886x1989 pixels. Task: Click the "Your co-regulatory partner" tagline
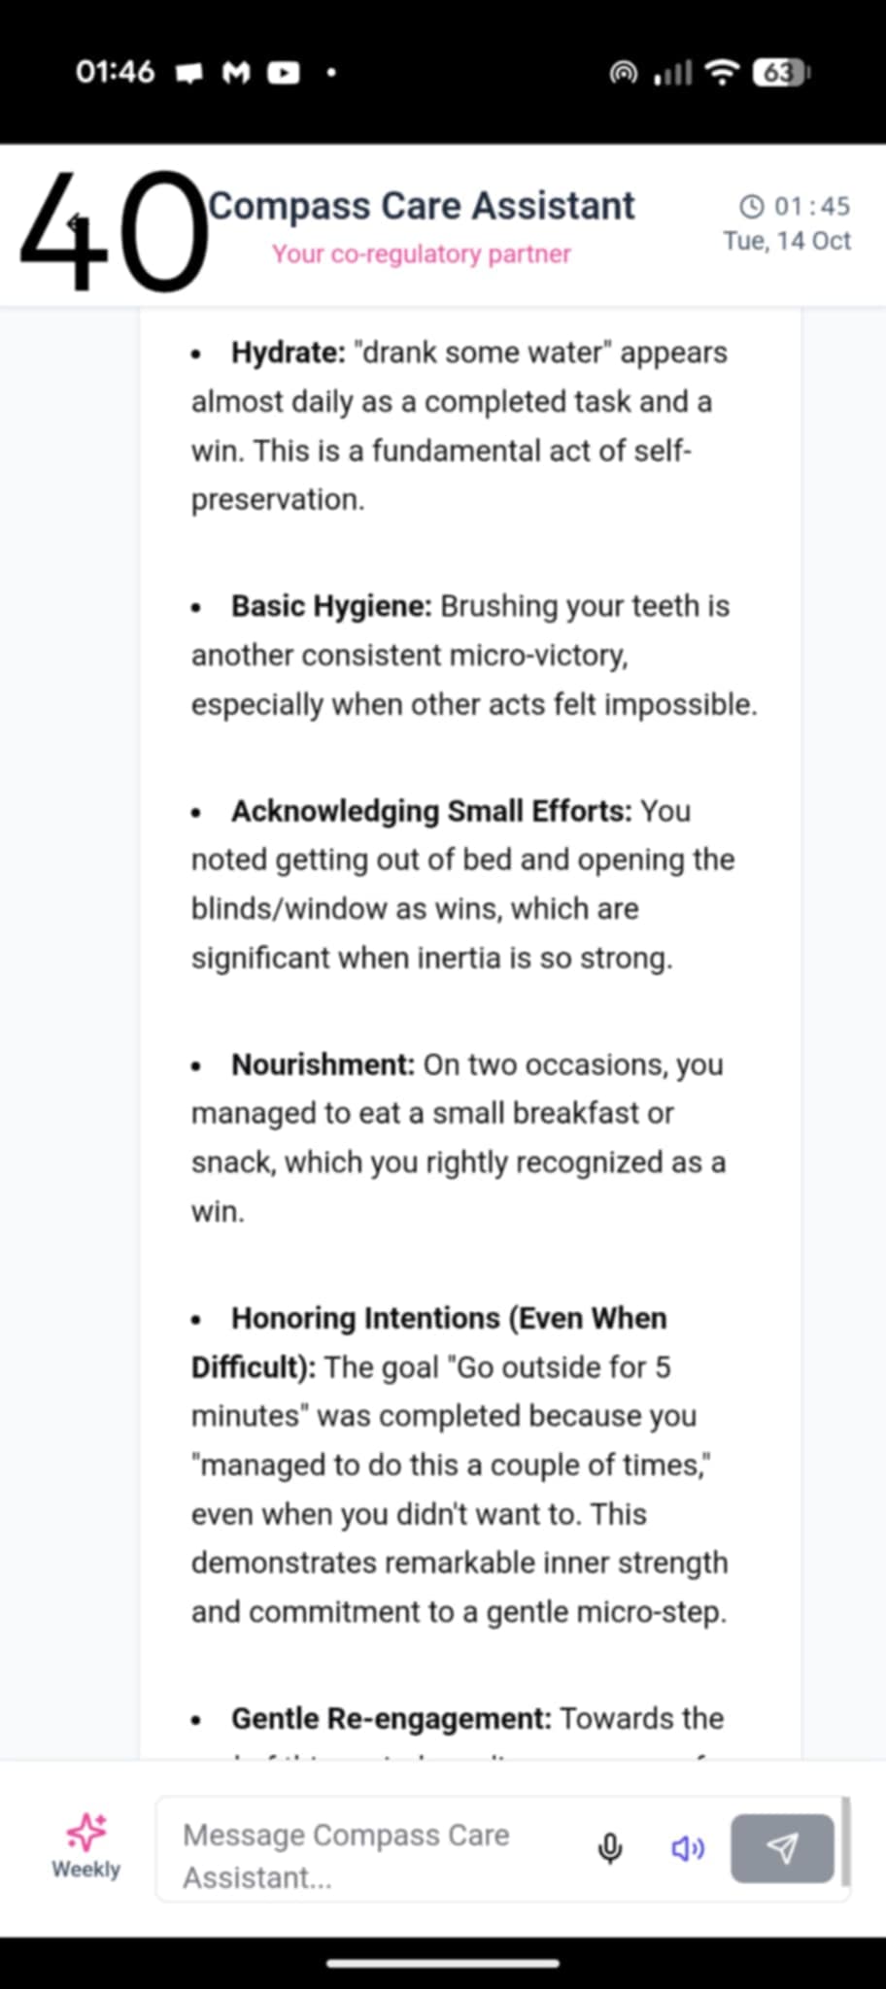click(x=422, y=253)
